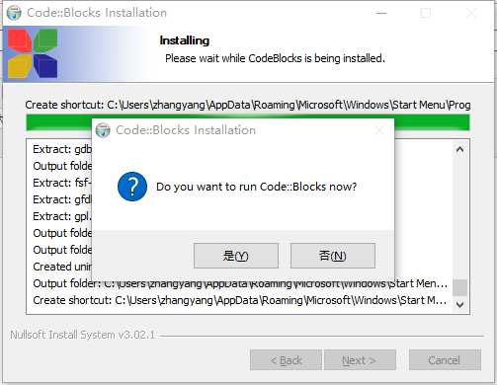Viewport: 497px width, 385px height.
Task: Select the last Create shortcut log line
Action: (x=240, y=300)
